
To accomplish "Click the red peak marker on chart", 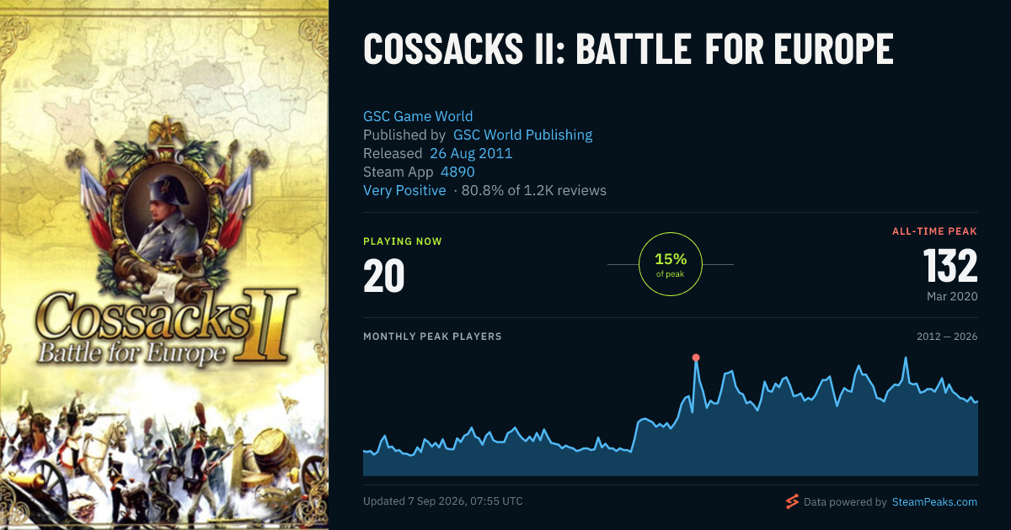I will pyautogui.click(x=696, y=358).
